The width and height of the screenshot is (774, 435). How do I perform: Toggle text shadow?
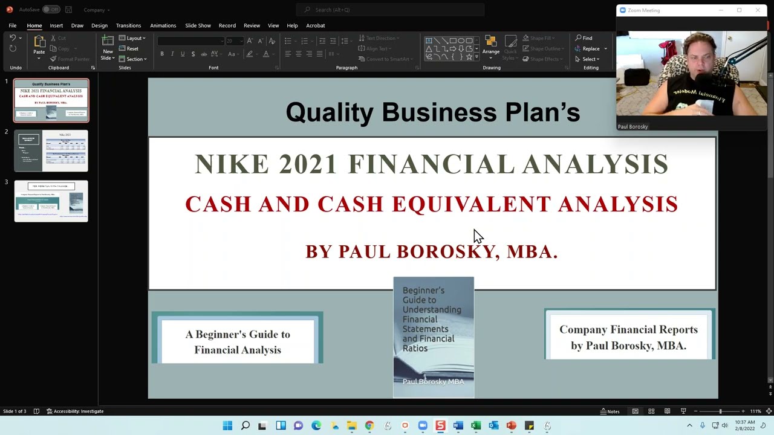pyautogui.click(x=193, y=54)
